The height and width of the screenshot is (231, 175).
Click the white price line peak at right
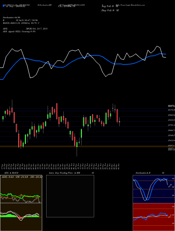pyautogui.click(x=157, y=46)
